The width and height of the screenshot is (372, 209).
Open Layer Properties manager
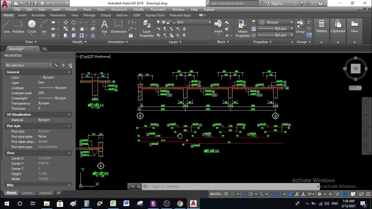tap(147, 29)
